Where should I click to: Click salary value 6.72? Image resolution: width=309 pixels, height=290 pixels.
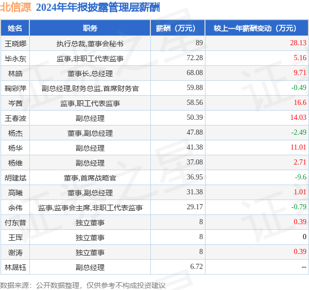click(197, 266)
